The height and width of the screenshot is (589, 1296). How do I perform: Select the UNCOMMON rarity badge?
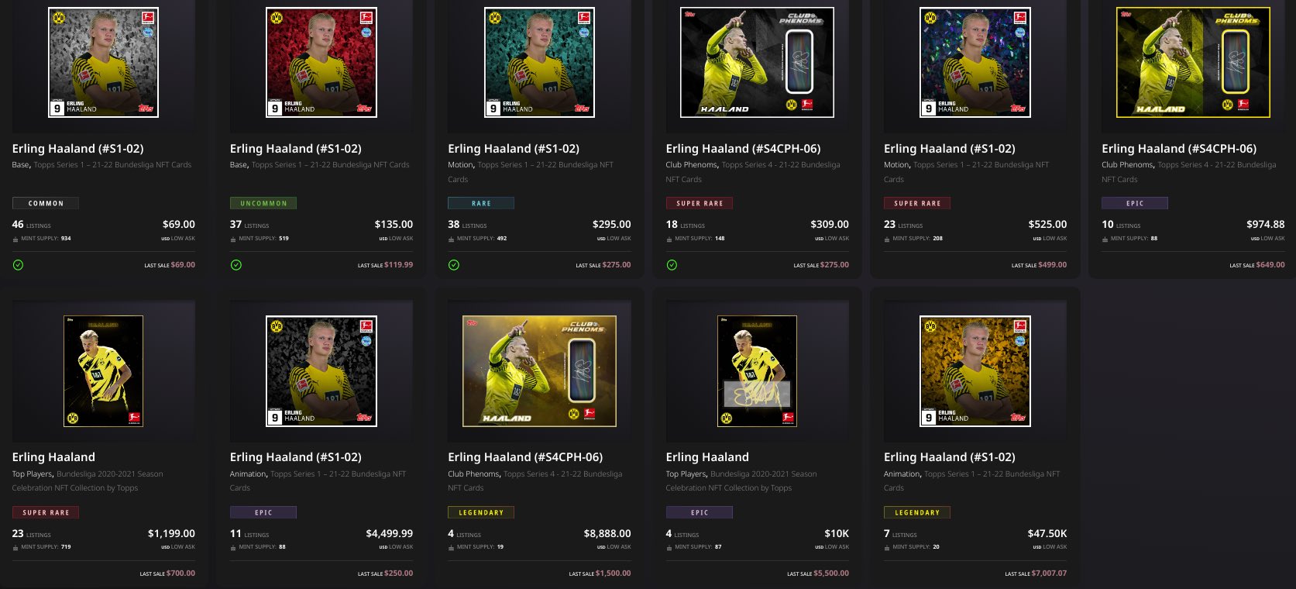pyautogui.click(x=263, y=203)
